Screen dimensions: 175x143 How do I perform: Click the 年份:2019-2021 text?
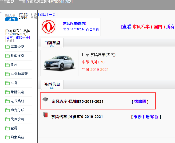click(95, 70)
